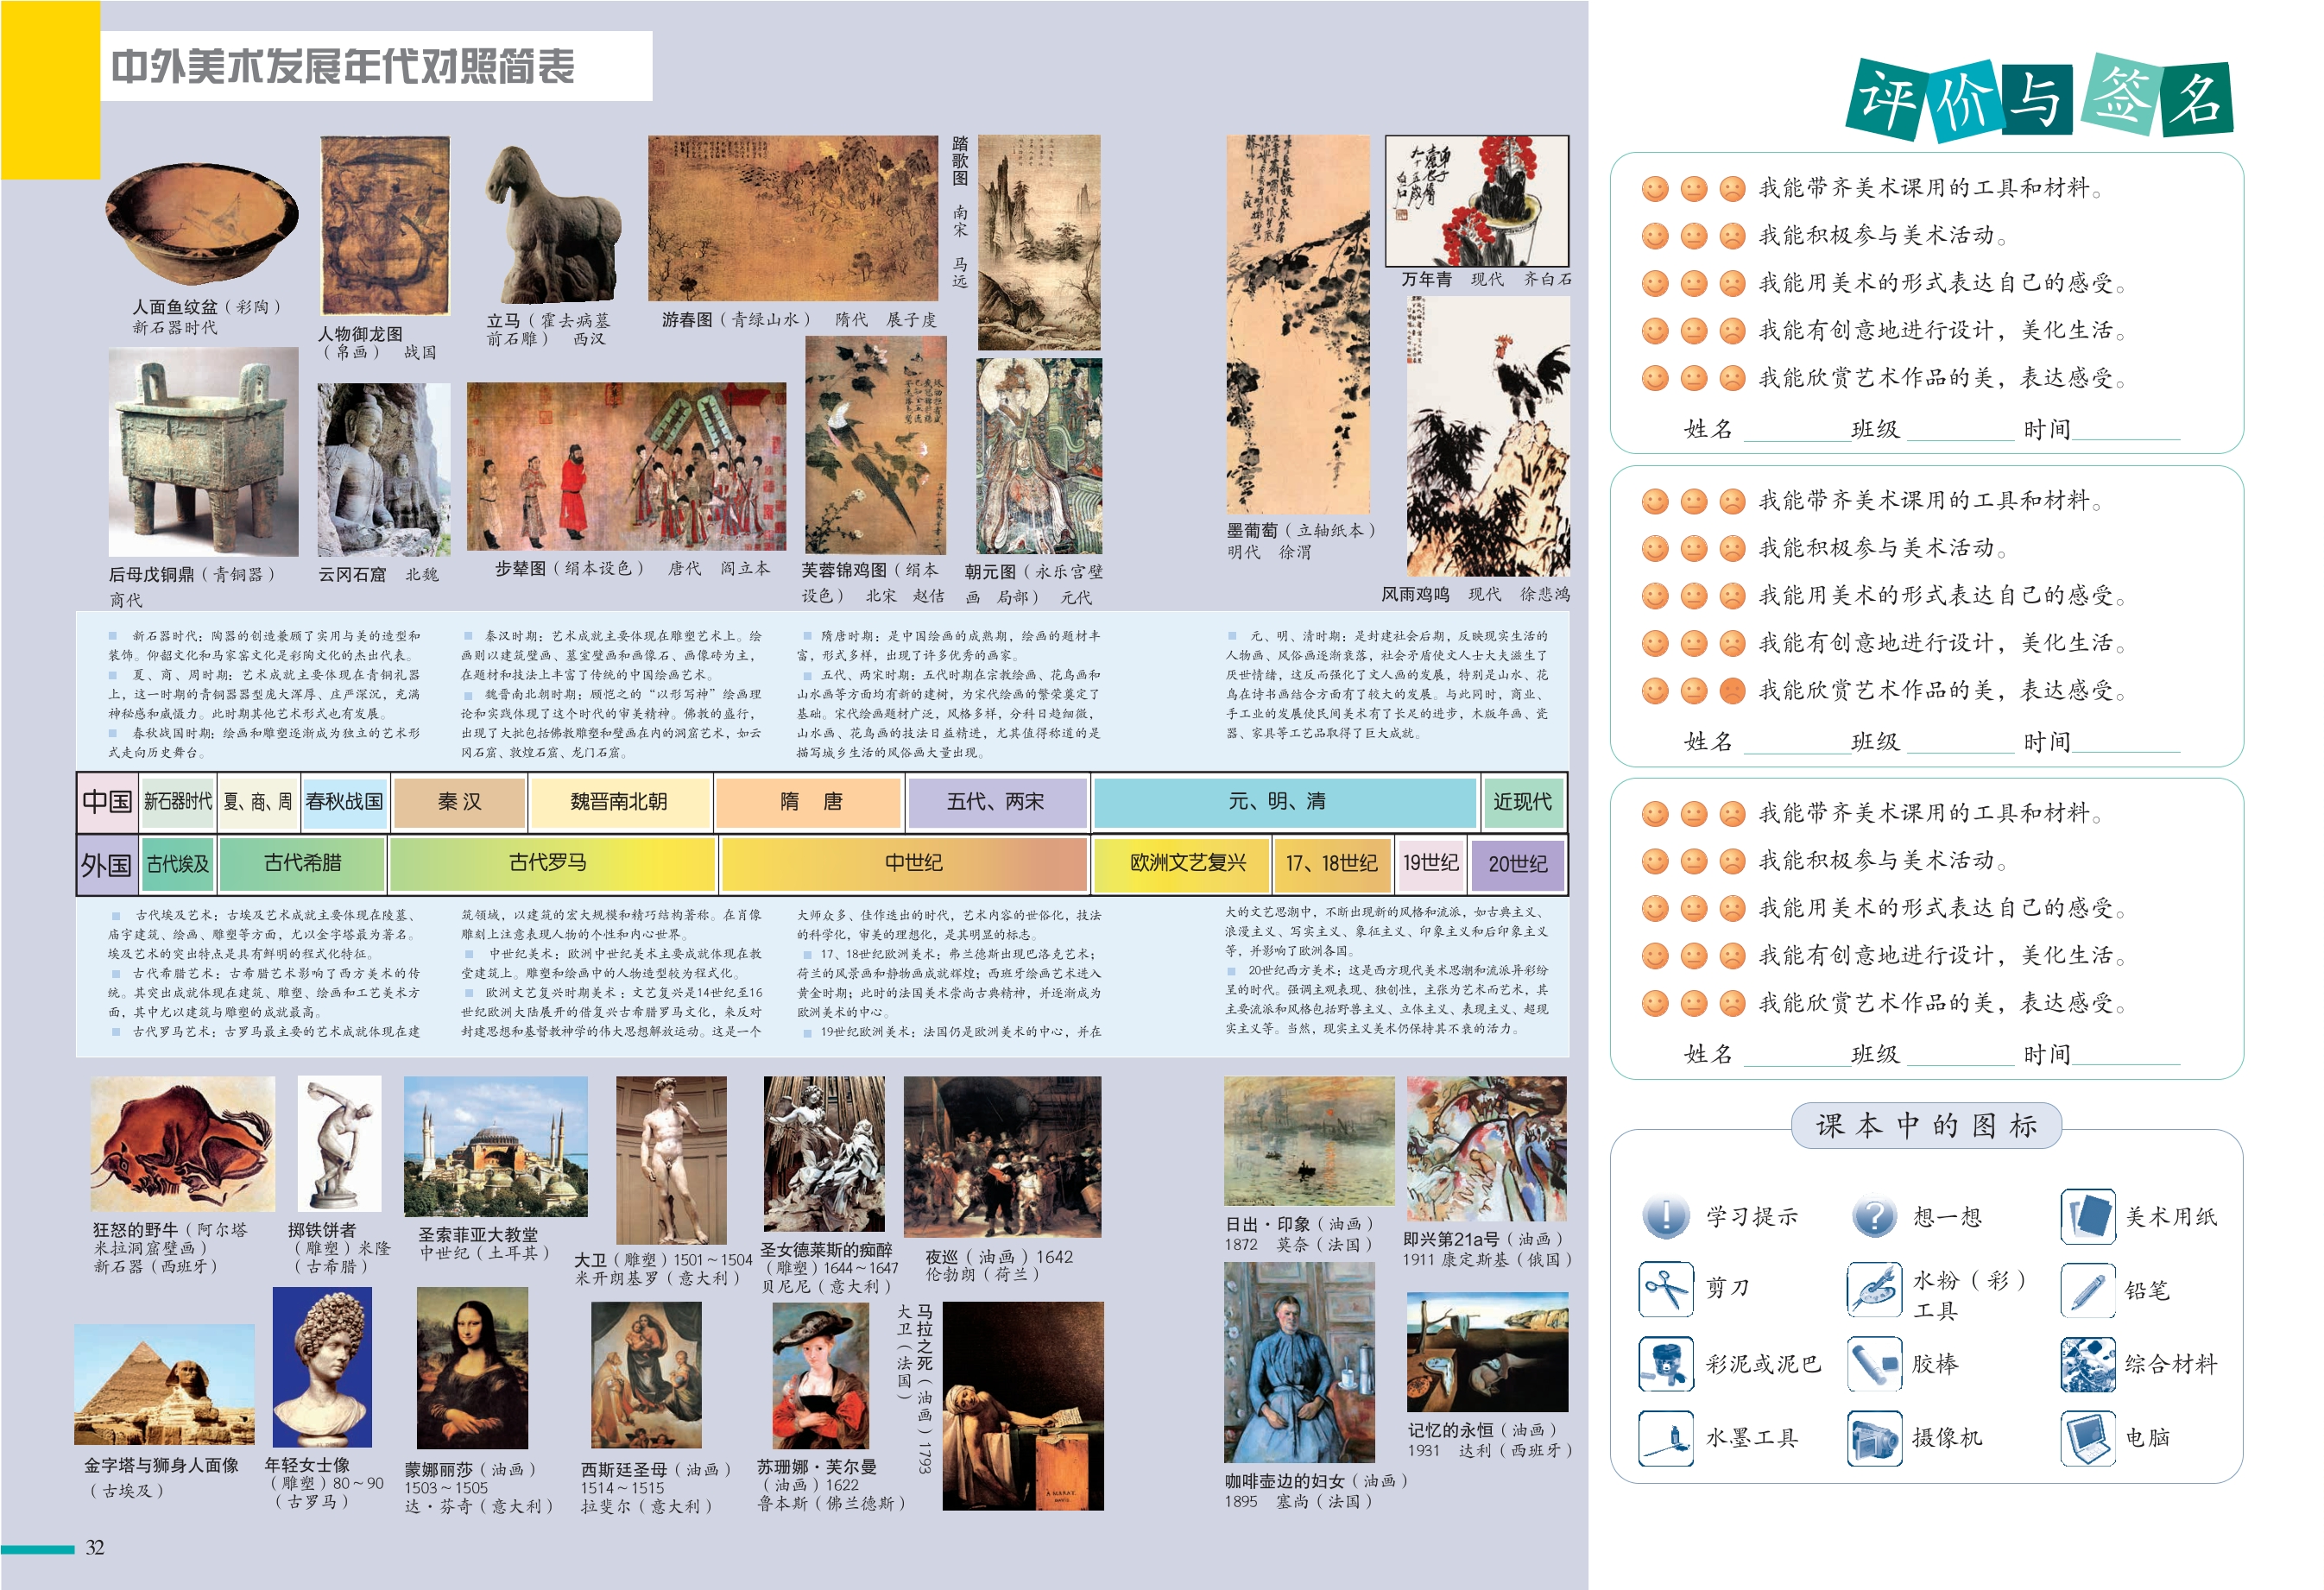Viewport: 2324px width, 1590px height.
Task: Select the gouache palette (水粉工具) icon
Action: [1873, 1289]
